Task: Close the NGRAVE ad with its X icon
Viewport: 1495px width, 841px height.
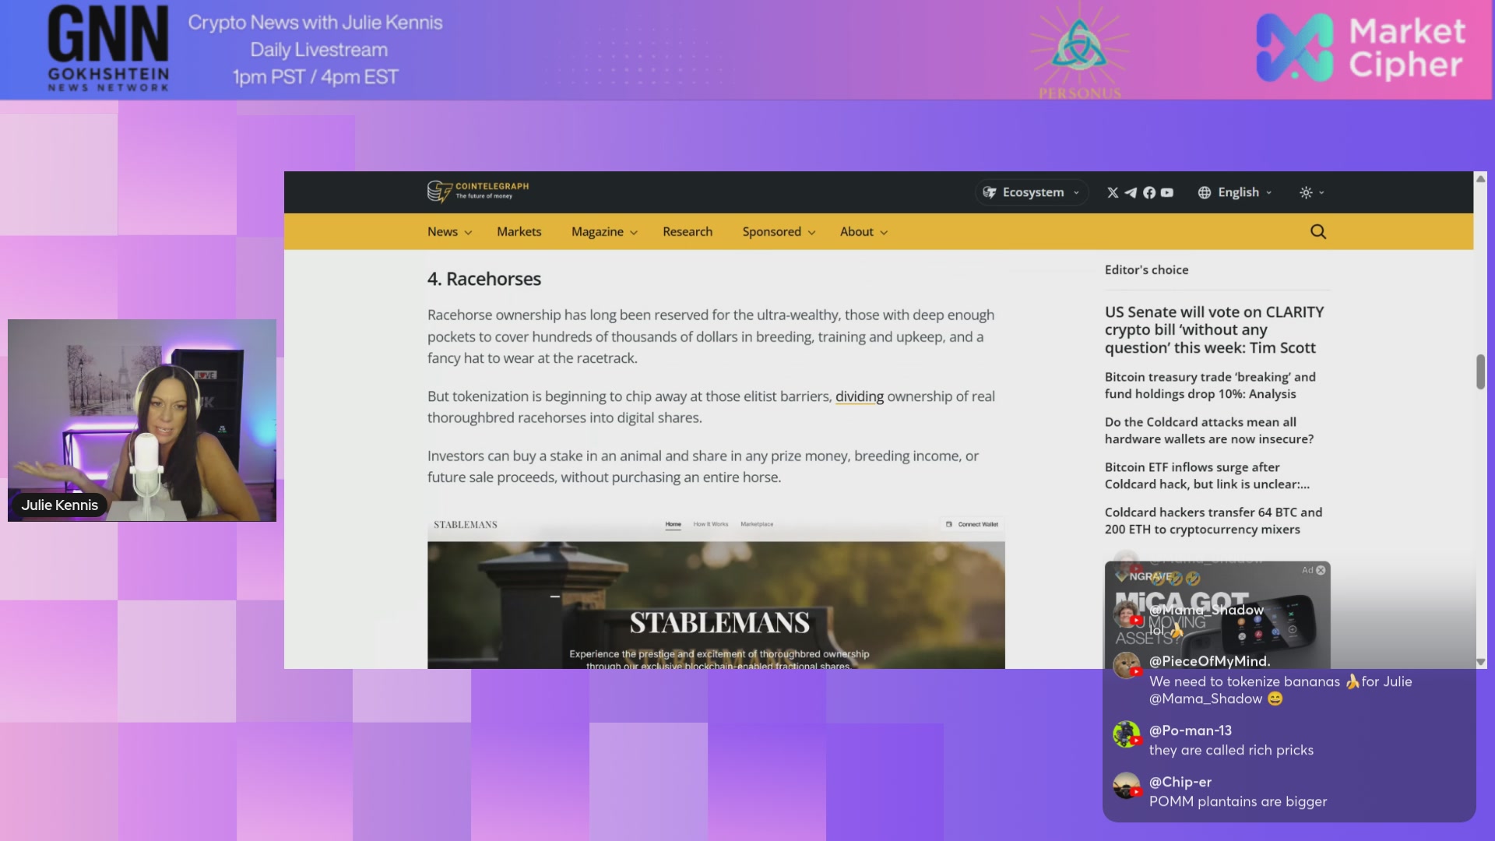Action: pos(1321,570)
